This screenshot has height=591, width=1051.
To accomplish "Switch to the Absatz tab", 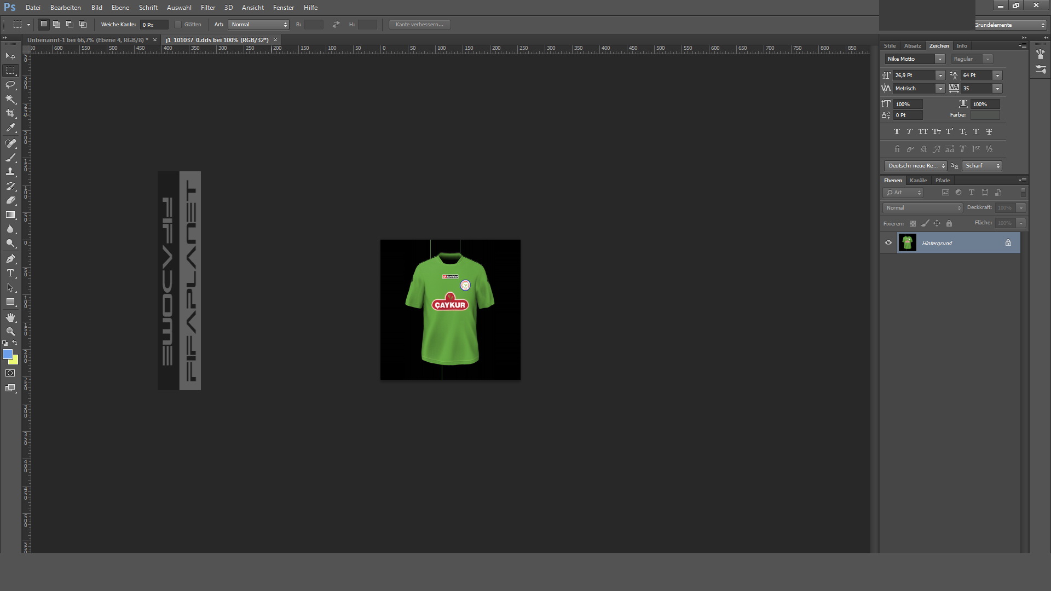I will pos(913,46).
